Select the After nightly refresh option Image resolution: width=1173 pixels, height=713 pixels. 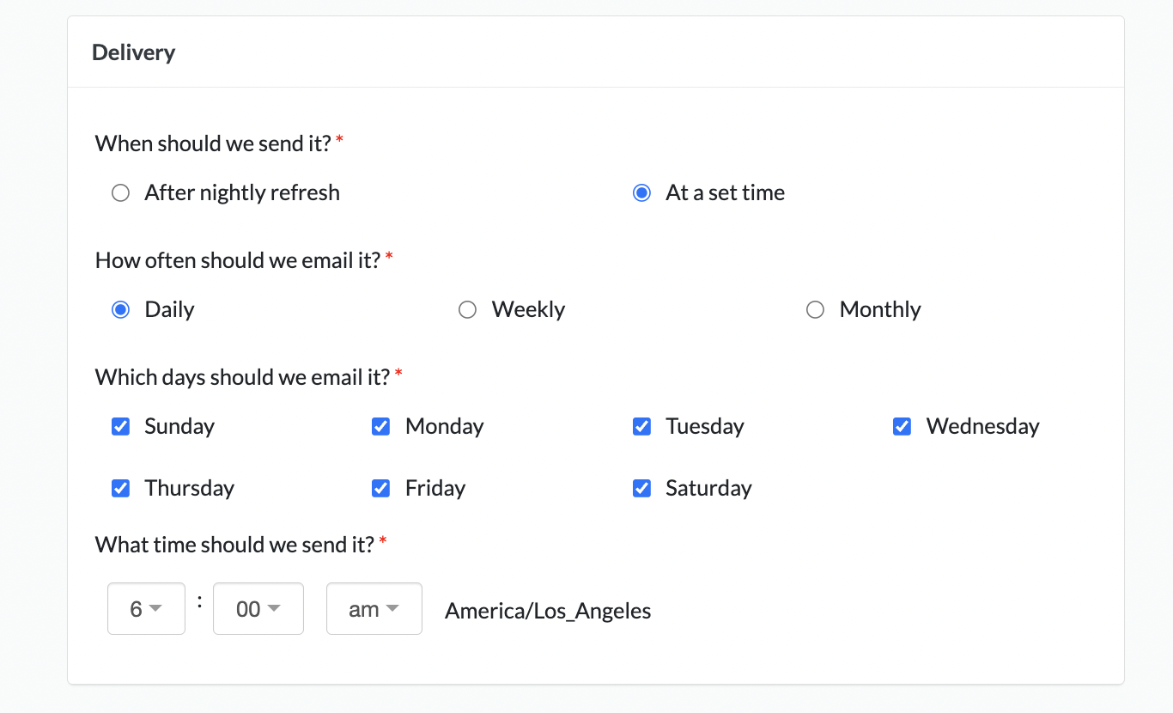(120, 193)
